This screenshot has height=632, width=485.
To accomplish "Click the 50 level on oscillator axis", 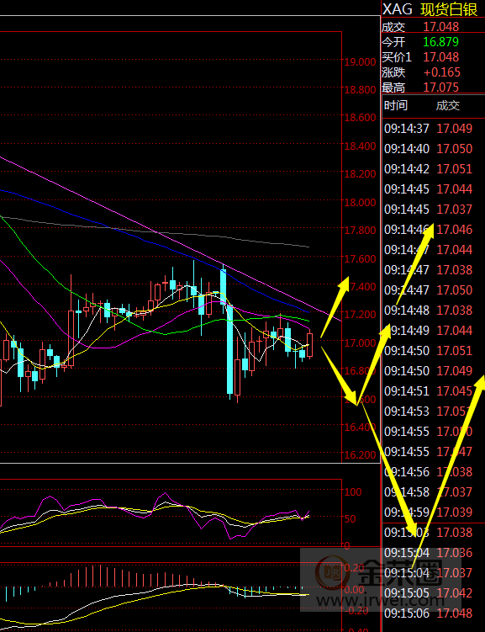I will tap(351, 518).
